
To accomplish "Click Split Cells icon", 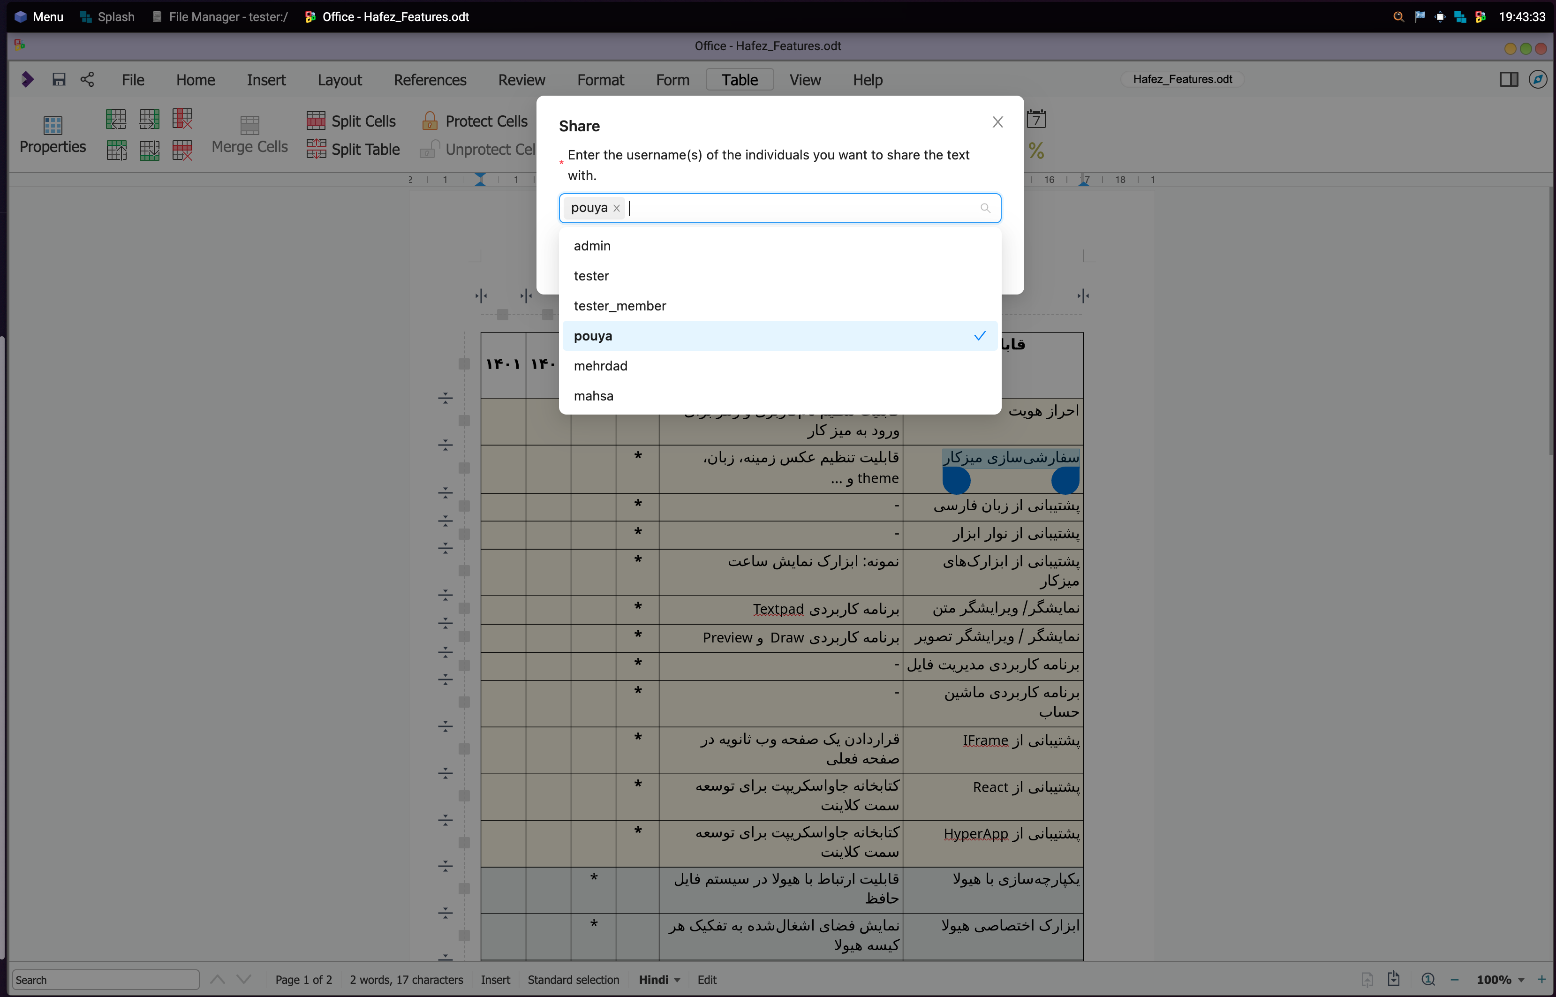I will [316, 121].
